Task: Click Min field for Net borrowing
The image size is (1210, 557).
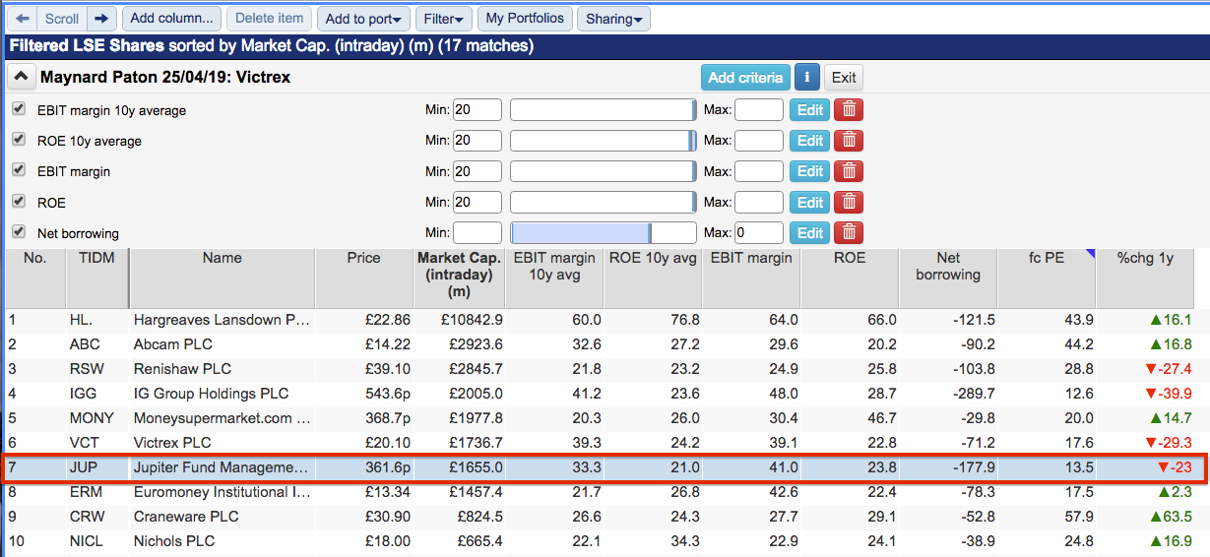Action: [x=478, y=233]
